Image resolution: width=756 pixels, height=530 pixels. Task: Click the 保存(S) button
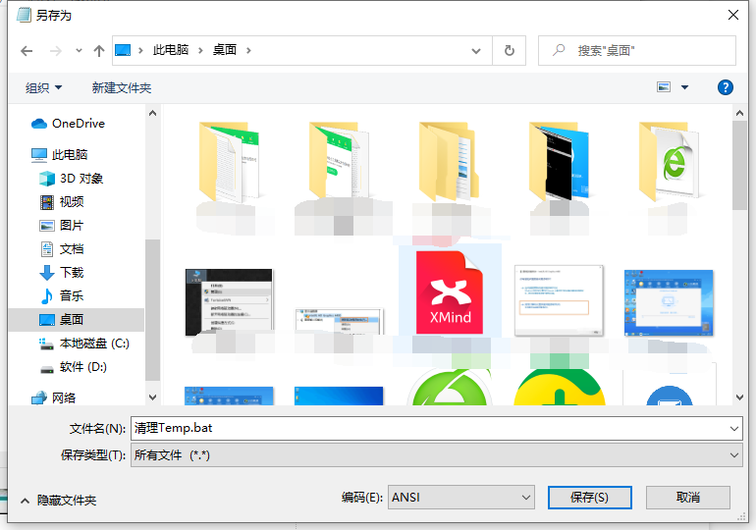[589, 498]
